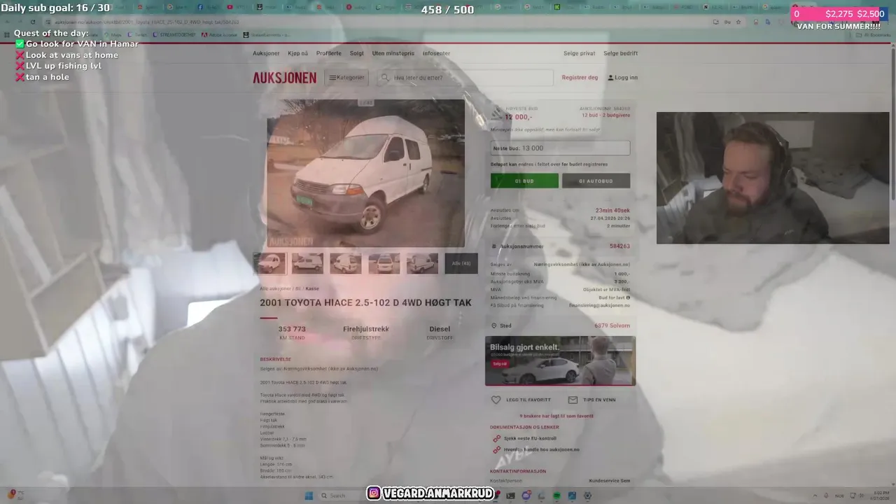Click the Alle auksjoner breadcrumb
The width and height of the screenshot is (896, 504).
(x=275, y=288)
